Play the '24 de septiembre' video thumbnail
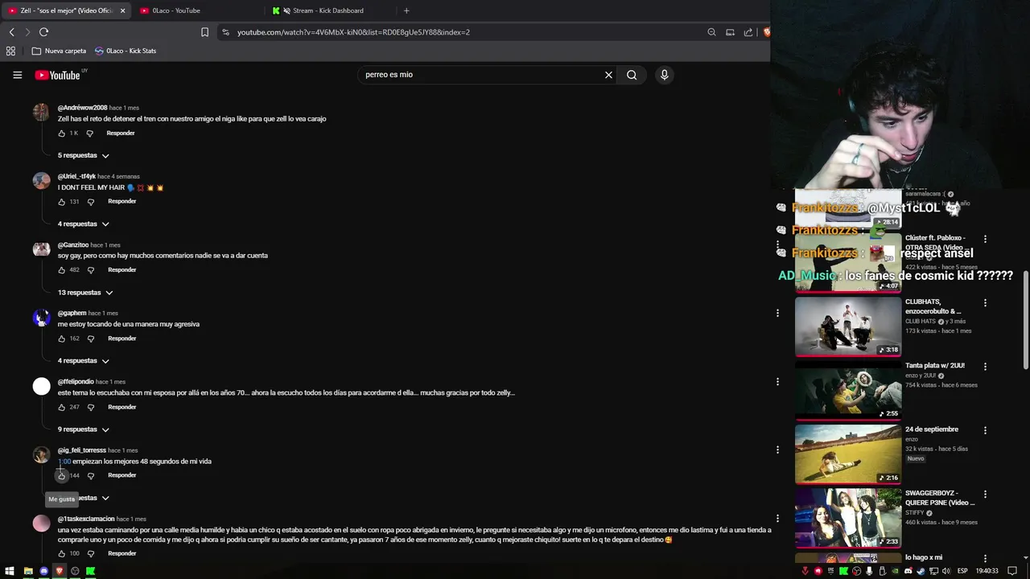The height and width of the screenshot is (579, 1030). (848, 454)
